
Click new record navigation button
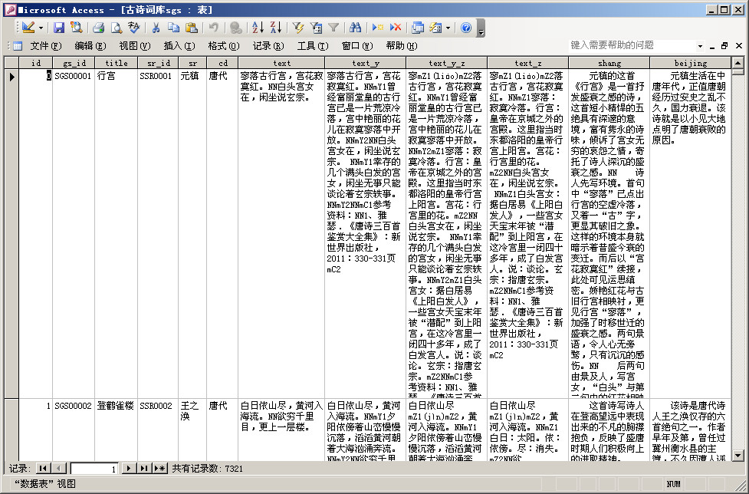coord(159,468)
